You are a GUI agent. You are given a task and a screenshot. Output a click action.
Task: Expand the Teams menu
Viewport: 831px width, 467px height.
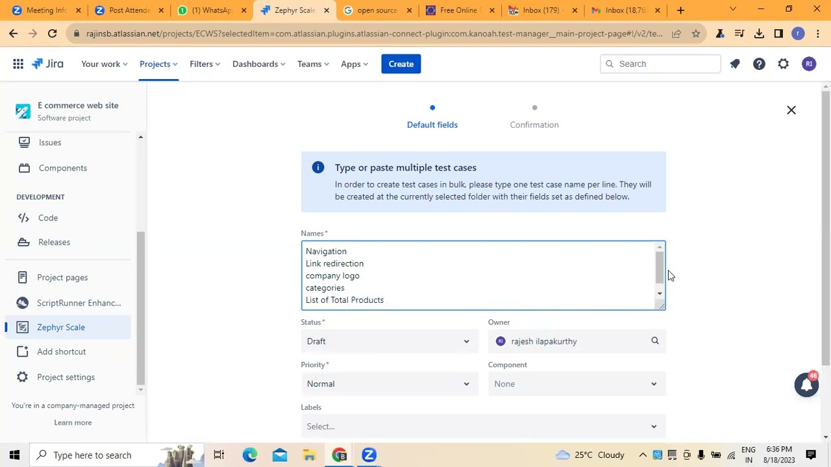[313, 64]
